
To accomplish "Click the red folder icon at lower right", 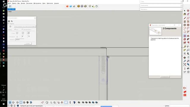I will (185, 92).
